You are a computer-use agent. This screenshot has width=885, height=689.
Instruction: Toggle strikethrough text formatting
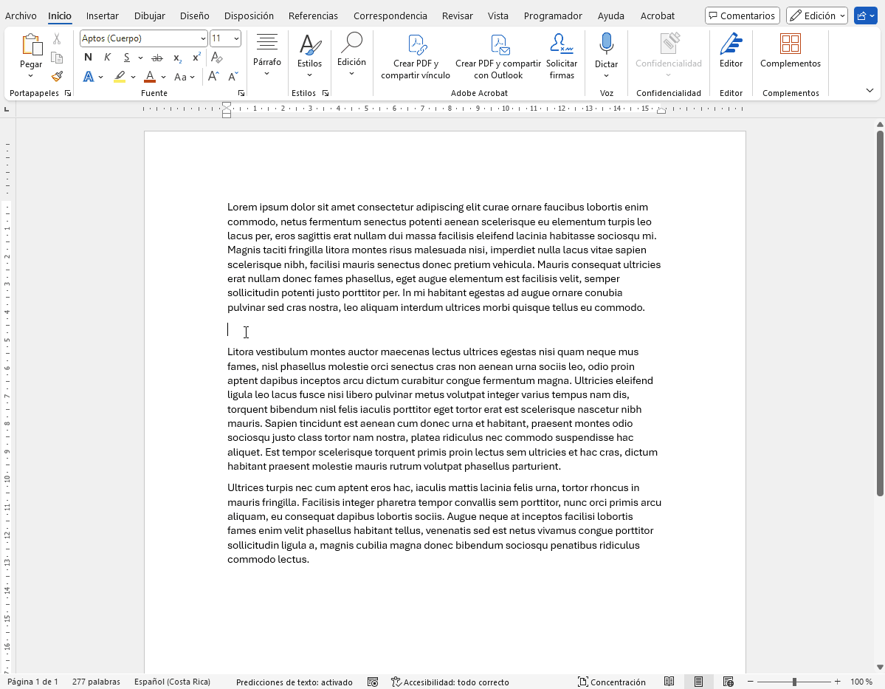click(x=156, y=58)
